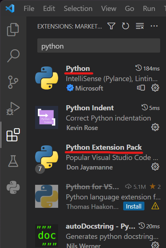Click the extensions search box containing python
This screenshot has width=166, height=248.
99,46
